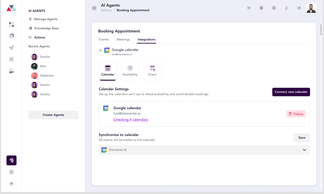
Task: Click the W icon in top bar
Action: click(x=249, y=8)
